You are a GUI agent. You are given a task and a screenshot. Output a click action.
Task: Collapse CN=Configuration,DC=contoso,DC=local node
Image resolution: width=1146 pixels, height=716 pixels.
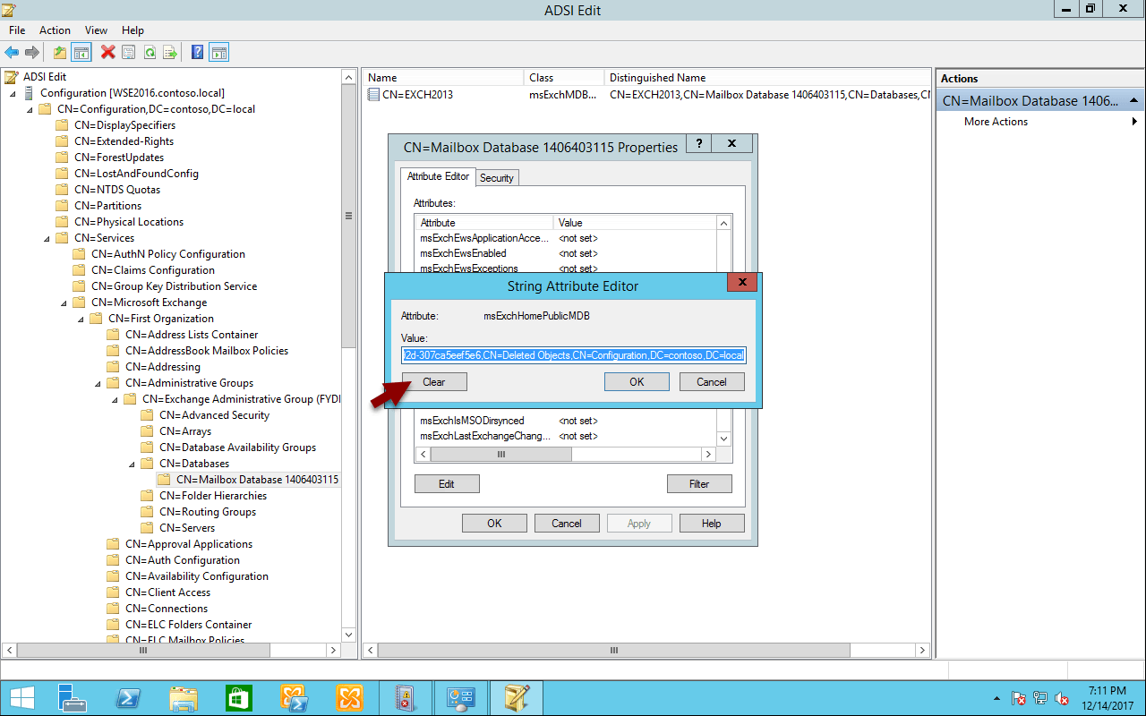[x=30, y=109]
